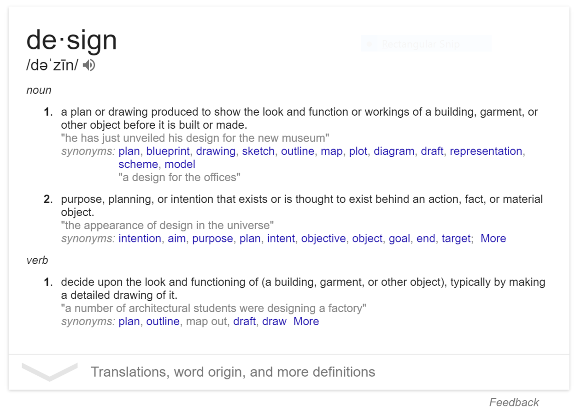575x415 pixels.
Task: Open synonym 'diagram'
Action: pos(394,151)
